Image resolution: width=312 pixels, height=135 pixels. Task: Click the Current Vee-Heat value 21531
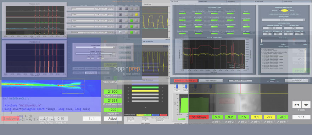point(113,101)
